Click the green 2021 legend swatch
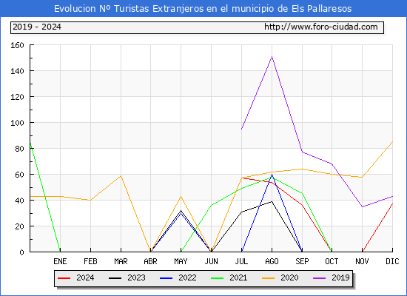 coord(218,278)
